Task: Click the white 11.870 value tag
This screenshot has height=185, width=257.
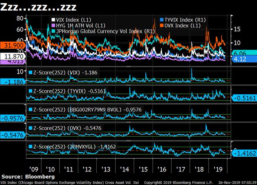Action: [x=12, y=57]
